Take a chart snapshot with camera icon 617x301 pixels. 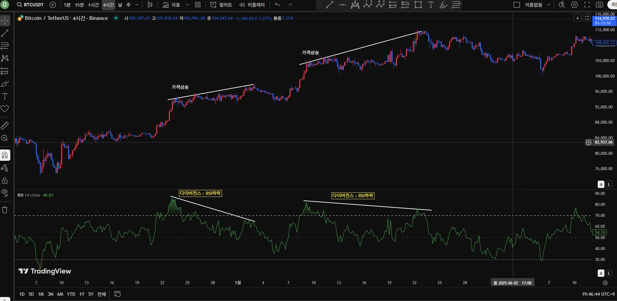pos(599,5)
